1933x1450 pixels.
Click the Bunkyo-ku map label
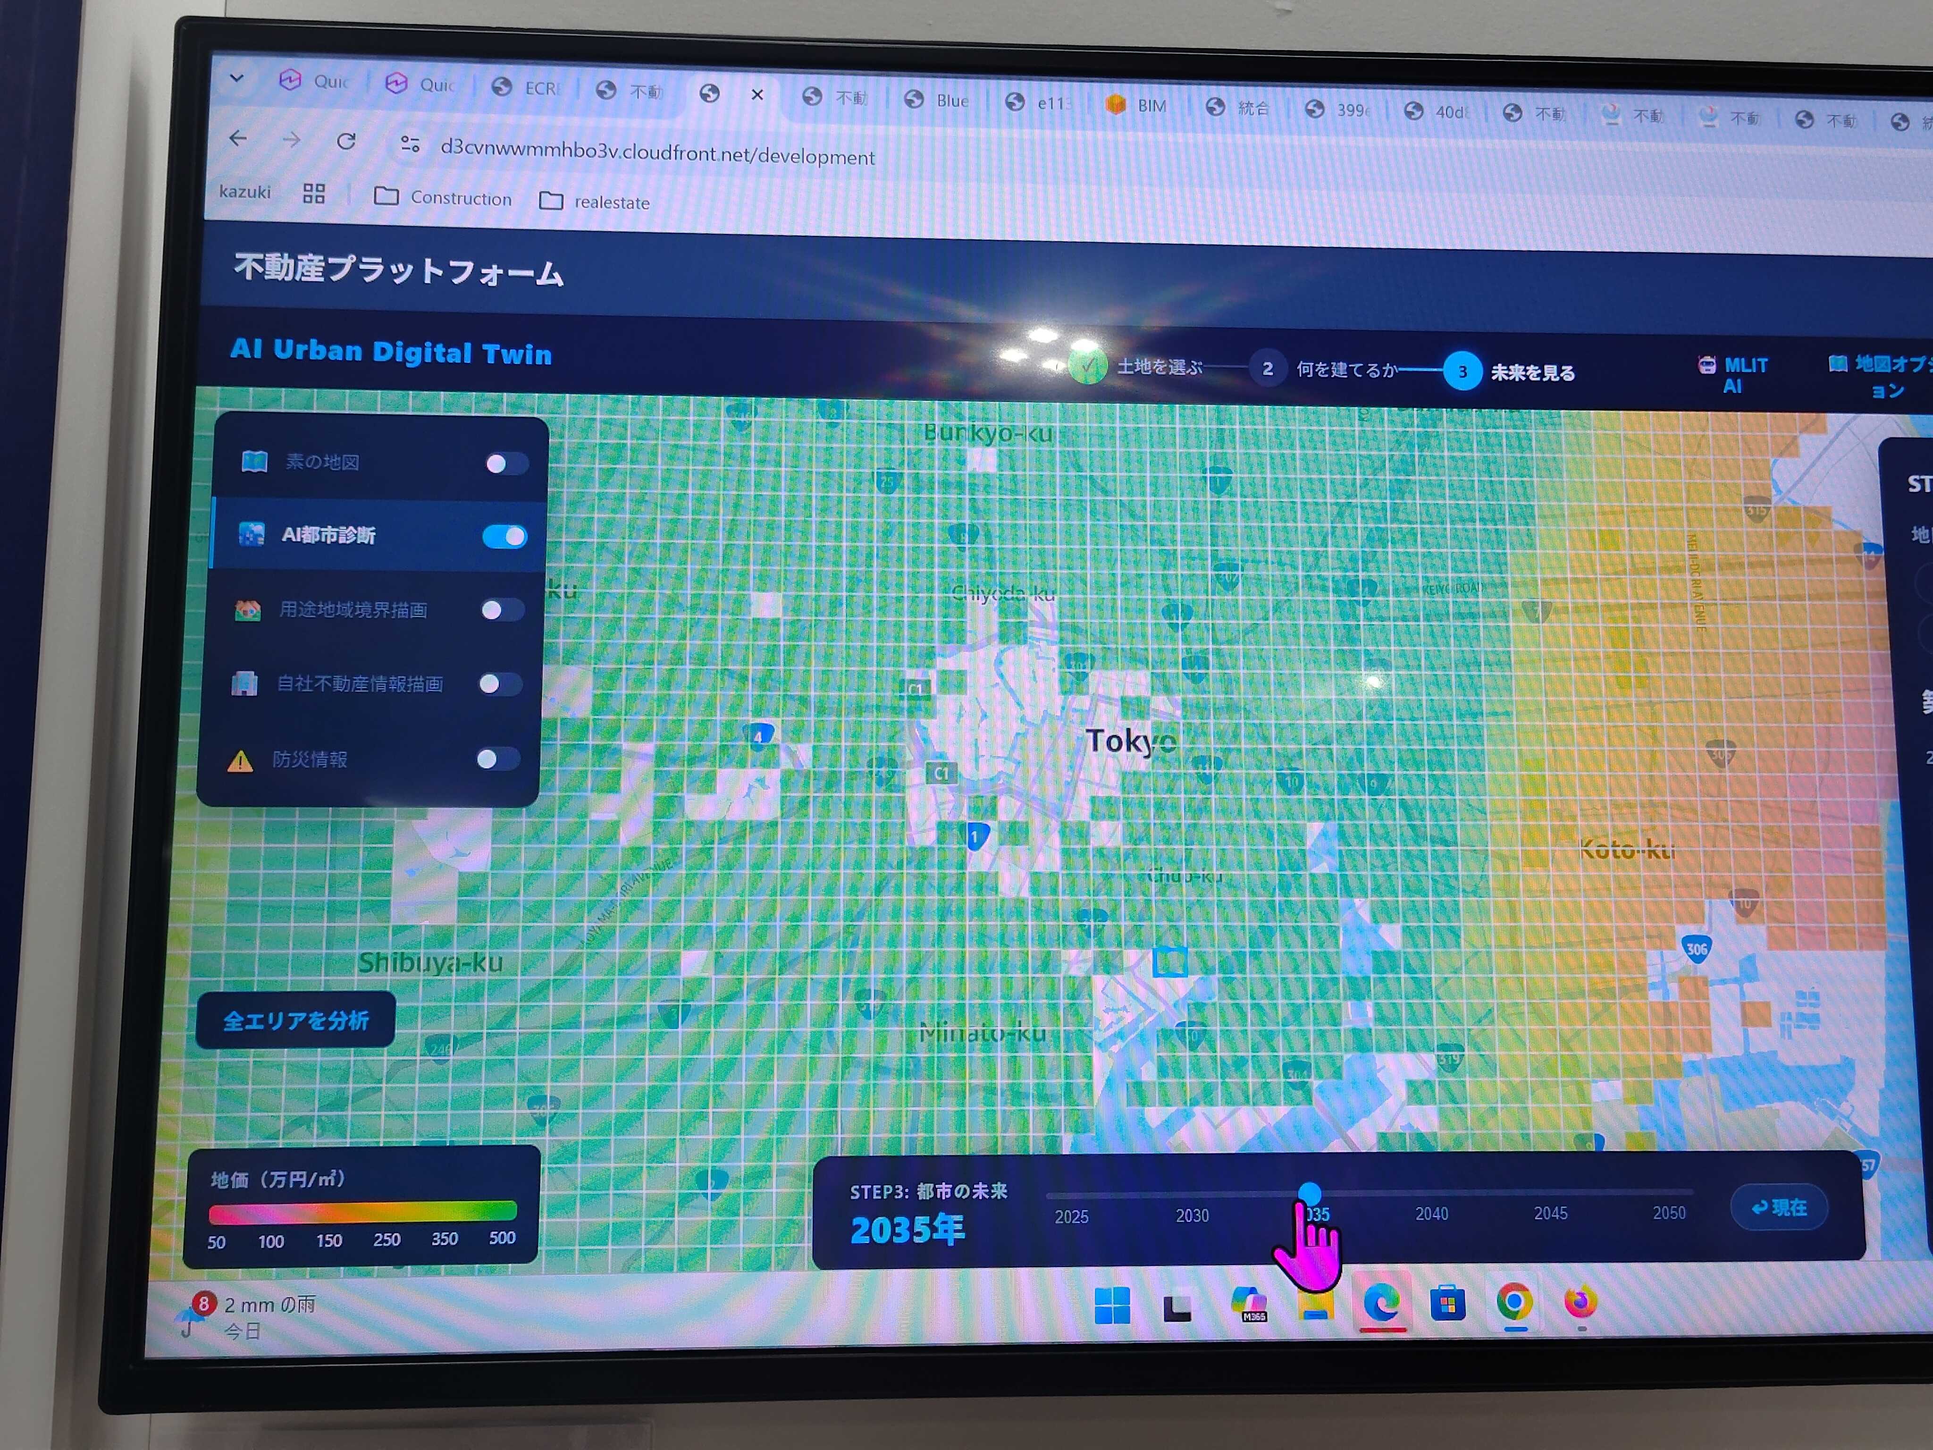[x=988, y=433]
